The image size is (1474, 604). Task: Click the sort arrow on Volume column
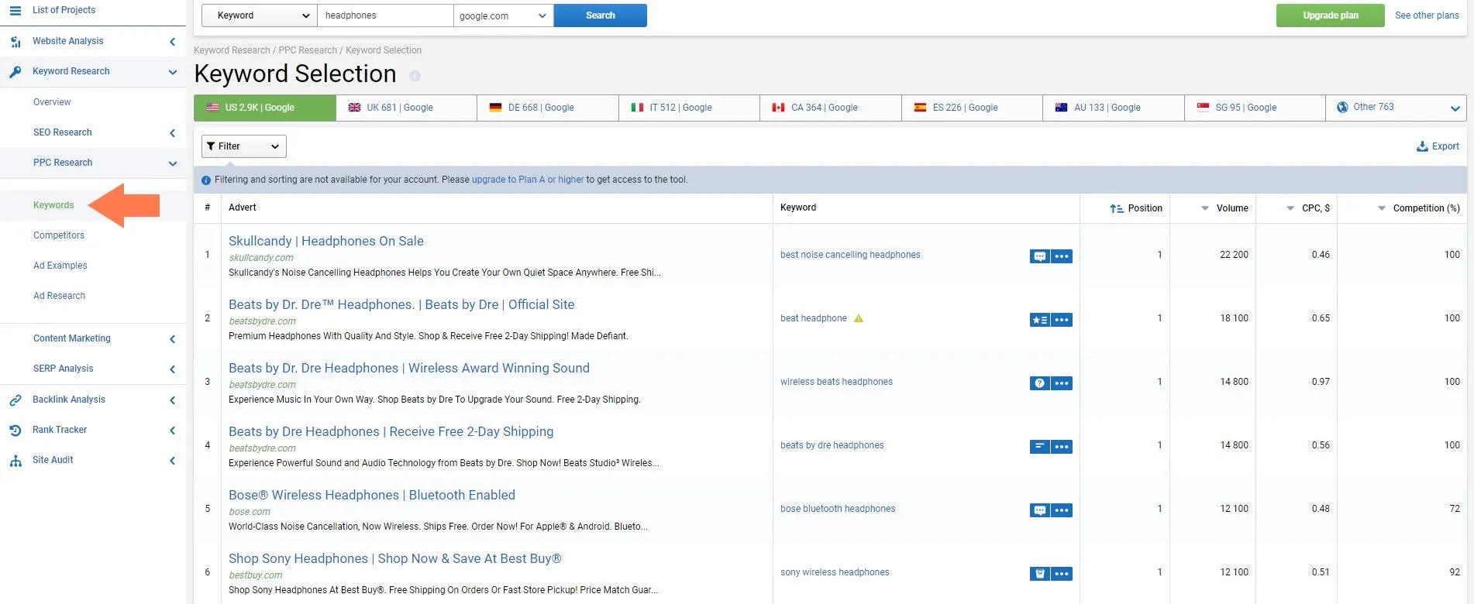(x=1205, y=208)
